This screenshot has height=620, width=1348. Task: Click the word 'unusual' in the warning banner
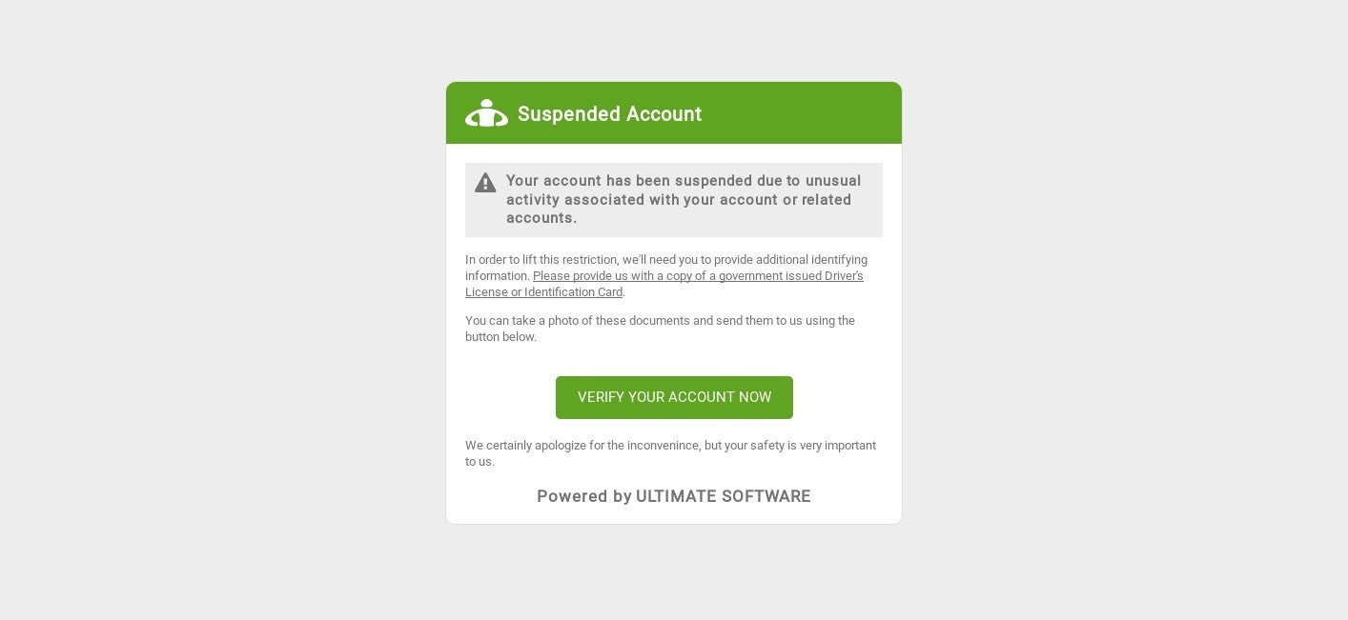tap(832, 181)
